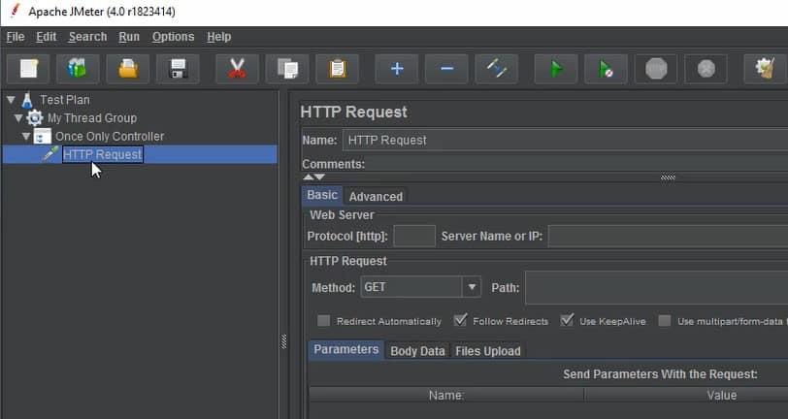The image size is (788, 419).
Task: Collapse the Test Plan tree node
Action: pyautogui.click(x=11, y=100)
